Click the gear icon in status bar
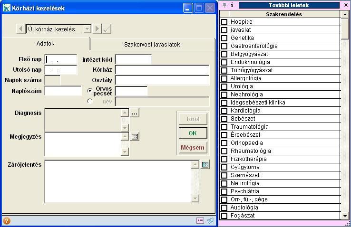 tap(210, 221)
